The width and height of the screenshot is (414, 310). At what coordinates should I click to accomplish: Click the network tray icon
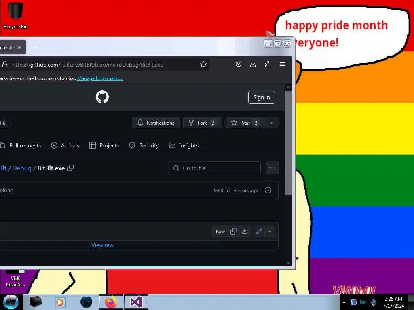363,302
